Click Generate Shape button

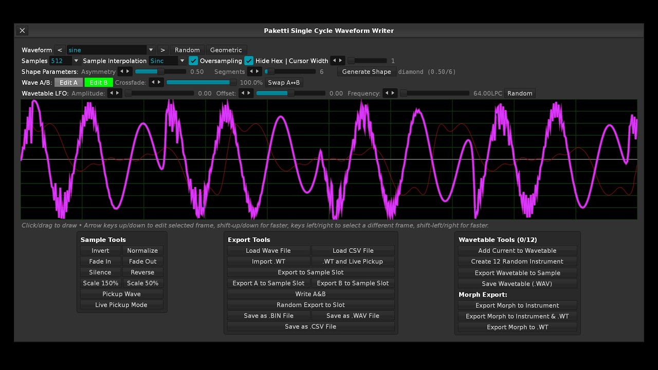click(x=367, y=71)
